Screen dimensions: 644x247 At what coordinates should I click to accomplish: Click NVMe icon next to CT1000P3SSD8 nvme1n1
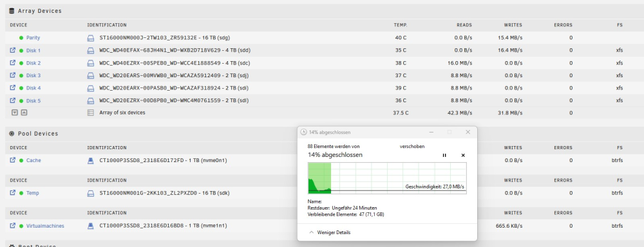pyautogui.click(x=91, y=226)
